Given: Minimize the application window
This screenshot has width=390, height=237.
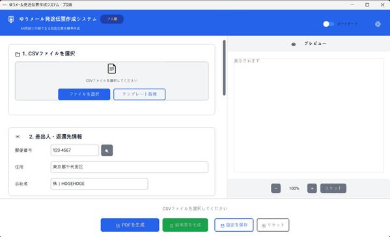Looking at the screenshot, I should pyautogui.click(x=352, y=5).
